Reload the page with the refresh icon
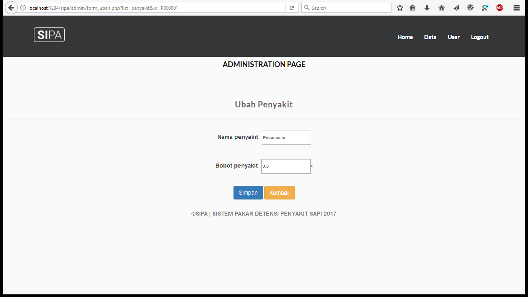 pyautogui.click(x=292, y=8)
